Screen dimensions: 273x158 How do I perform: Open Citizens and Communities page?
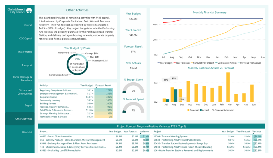(x=25, y=92)
